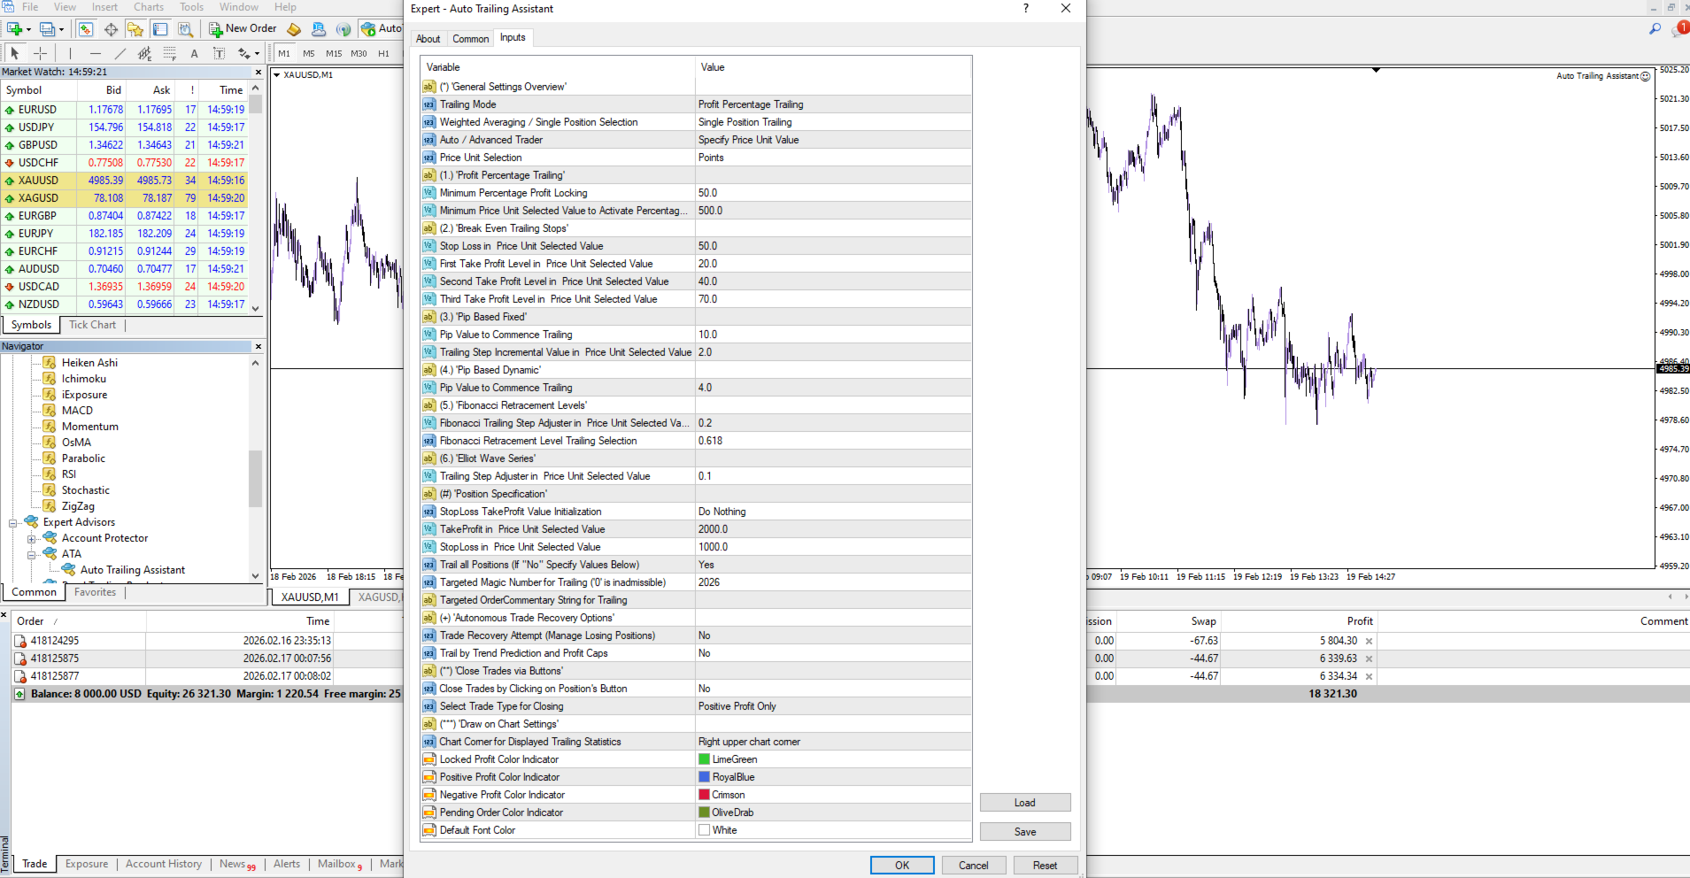Open the Profiles toolbar icon
This screenshot has width=1690, height=878.
click(x=47, y=29)
